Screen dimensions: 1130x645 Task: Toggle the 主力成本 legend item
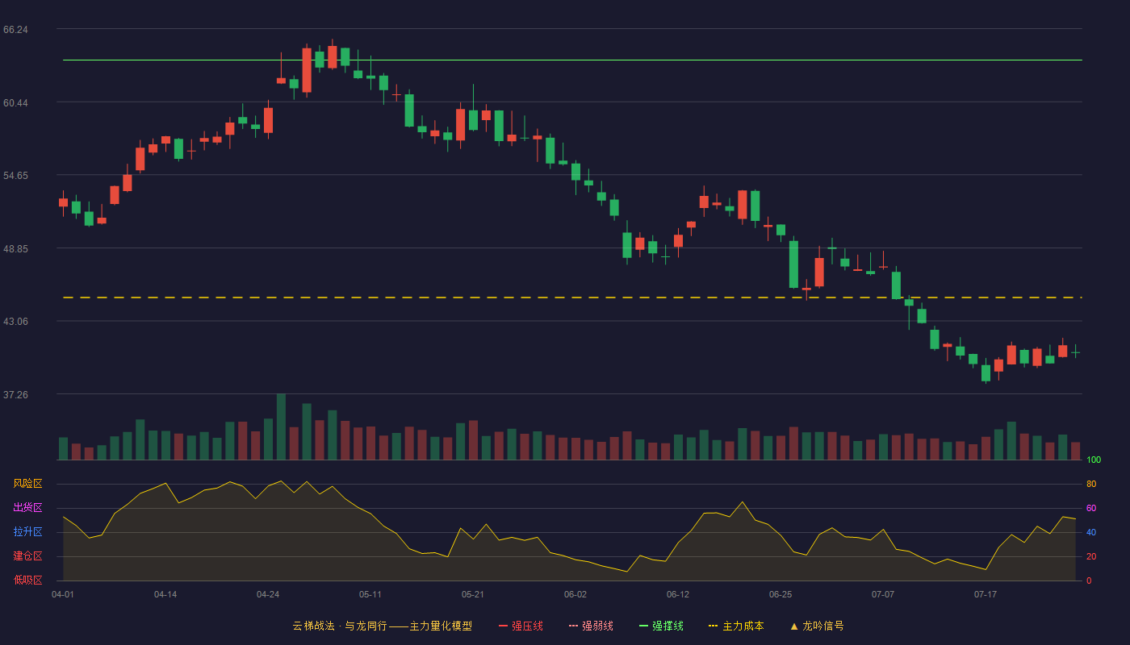(736, 626)
